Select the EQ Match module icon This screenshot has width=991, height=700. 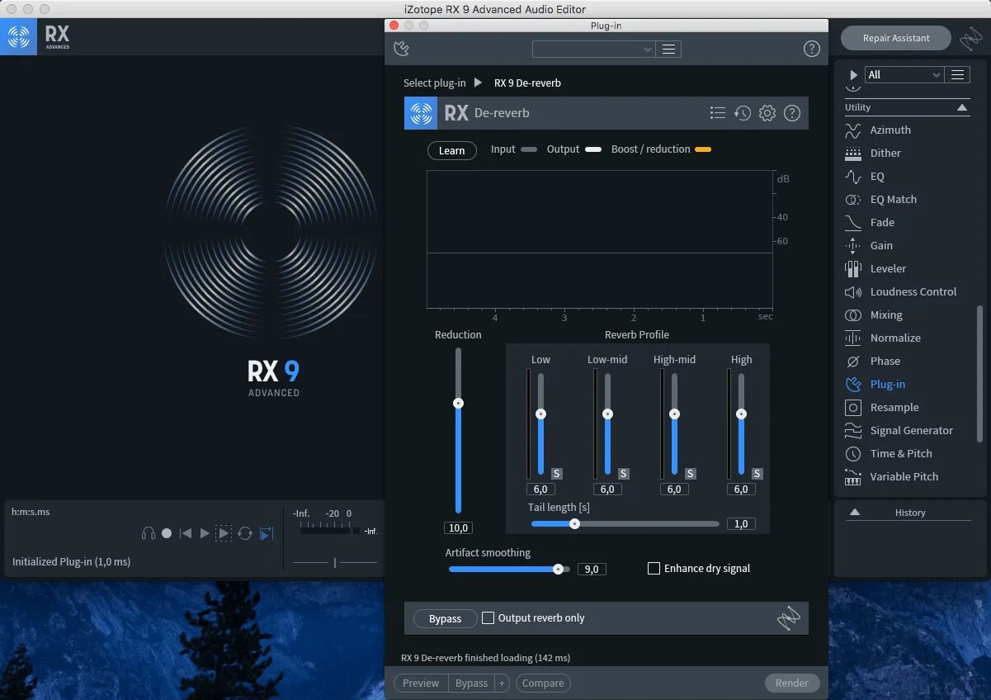coord(852,199)
